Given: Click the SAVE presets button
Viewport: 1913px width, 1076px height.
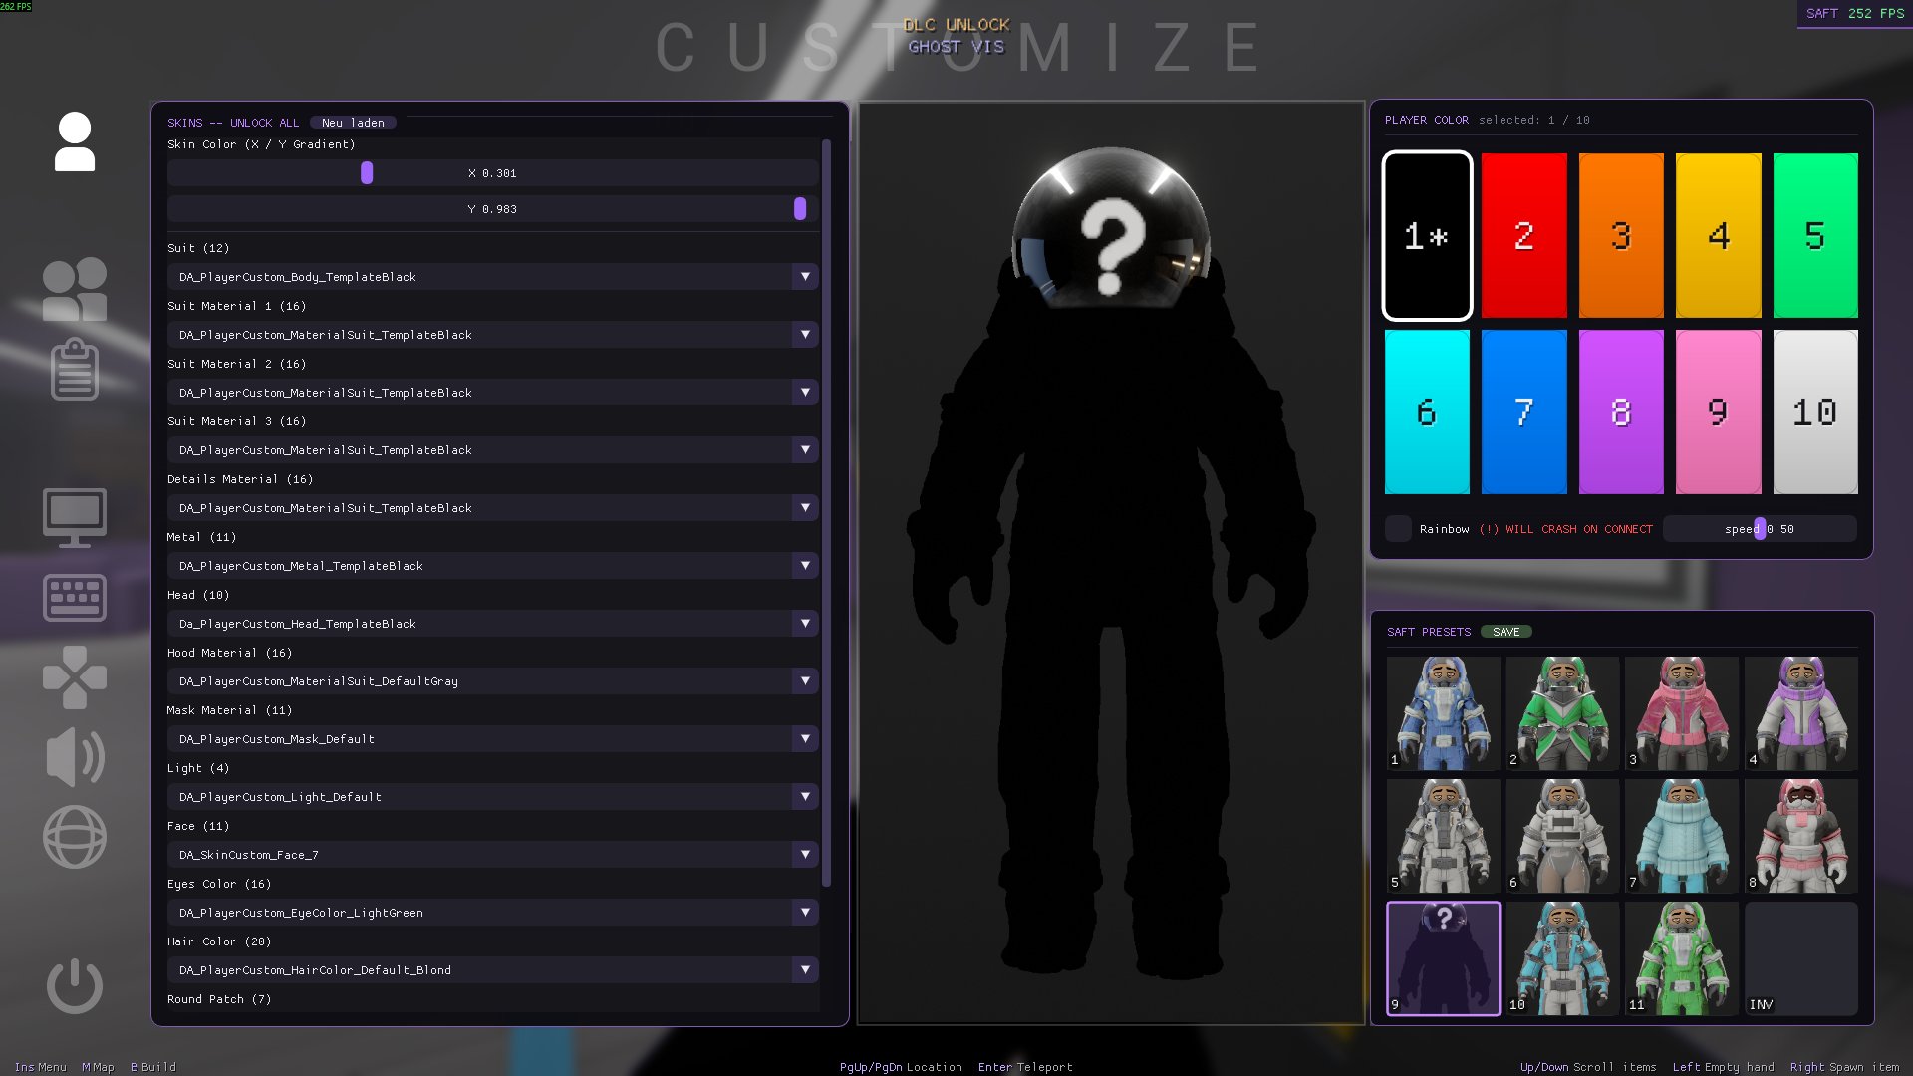Looking at the screenshot, I should coord(1505,632).
